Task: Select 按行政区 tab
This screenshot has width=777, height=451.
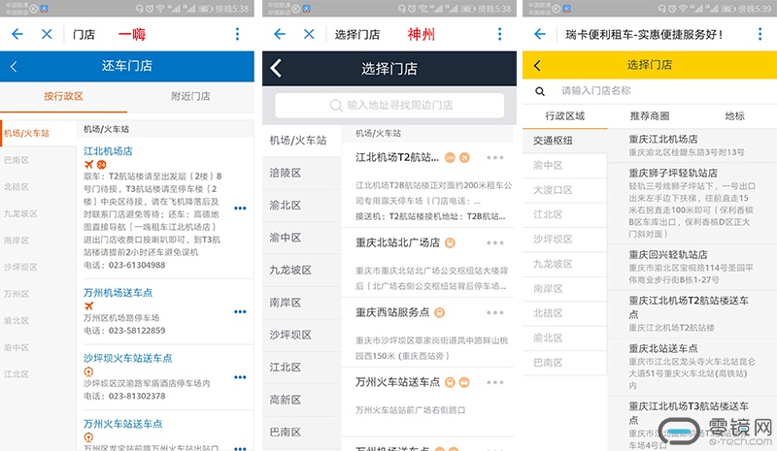Action: pos(64,96)
